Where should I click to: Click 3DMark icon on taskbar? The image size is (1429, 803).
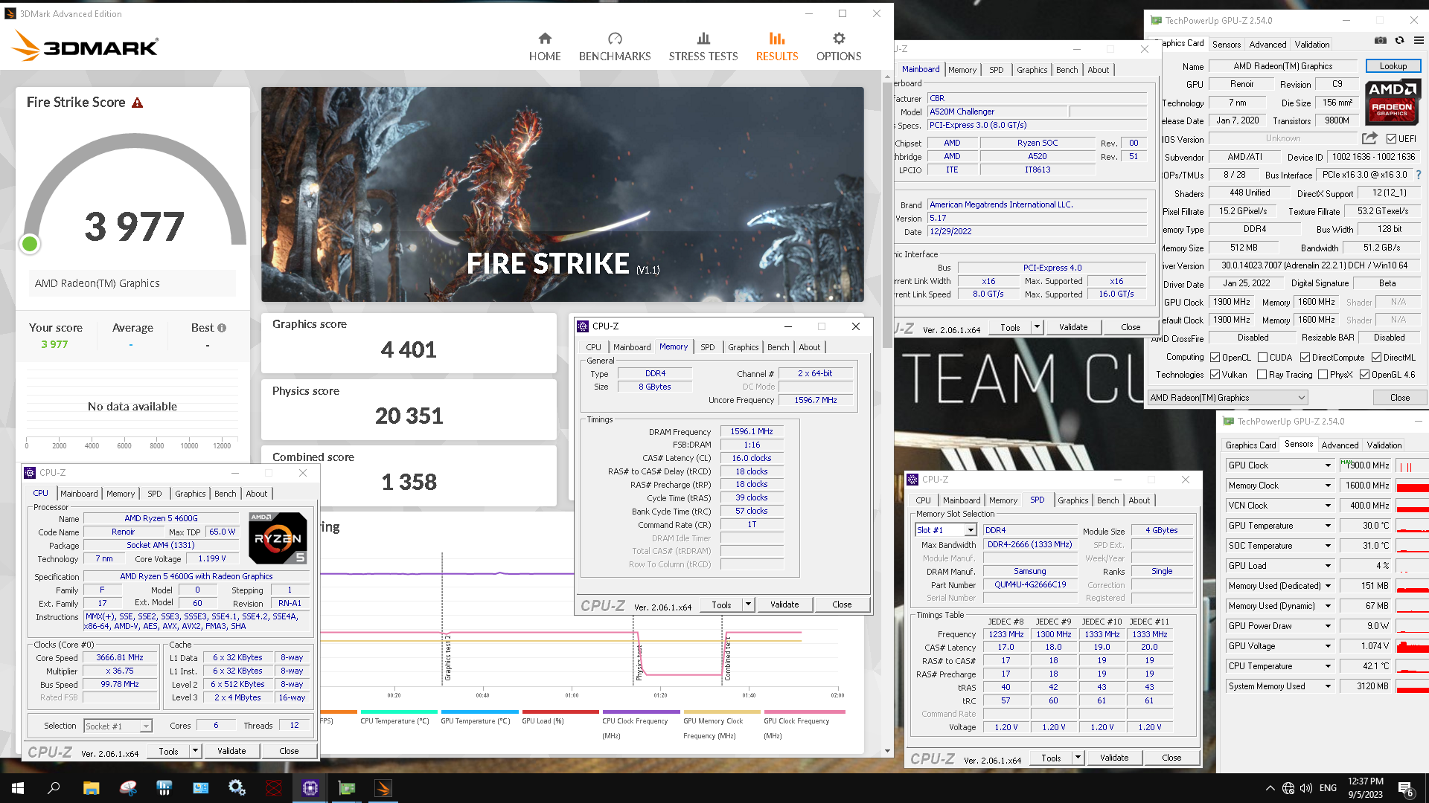click(x=383, y=788)
